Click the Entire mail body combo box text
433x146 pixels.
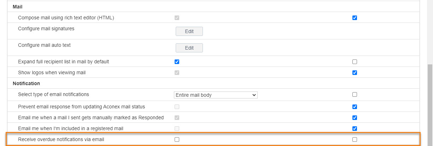coord(193,95)
